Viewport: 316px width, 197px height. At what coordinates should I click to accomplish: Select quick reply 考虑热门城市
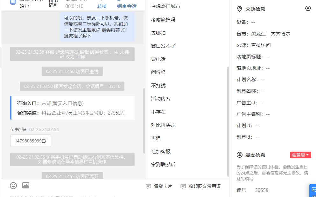click(166, 6)
